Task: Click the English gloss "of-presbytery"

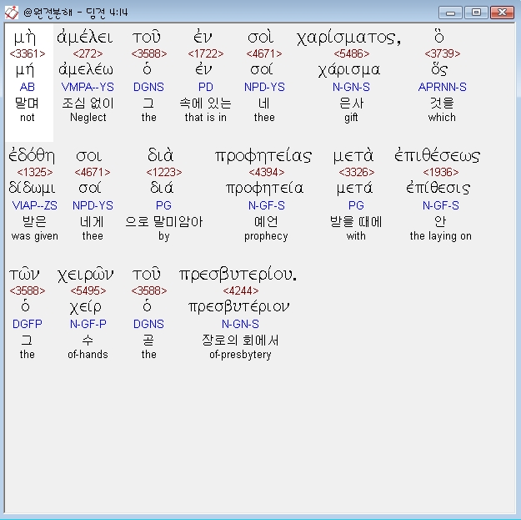Action: point(240,355)
